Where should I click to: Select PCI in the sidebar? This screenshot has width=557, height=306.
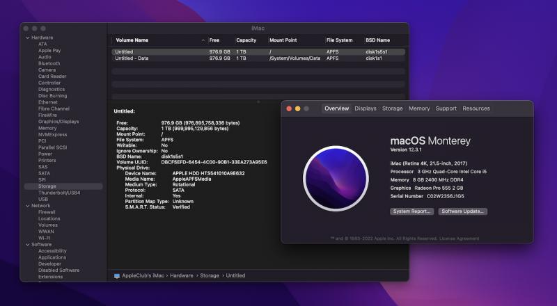point(42,141)
